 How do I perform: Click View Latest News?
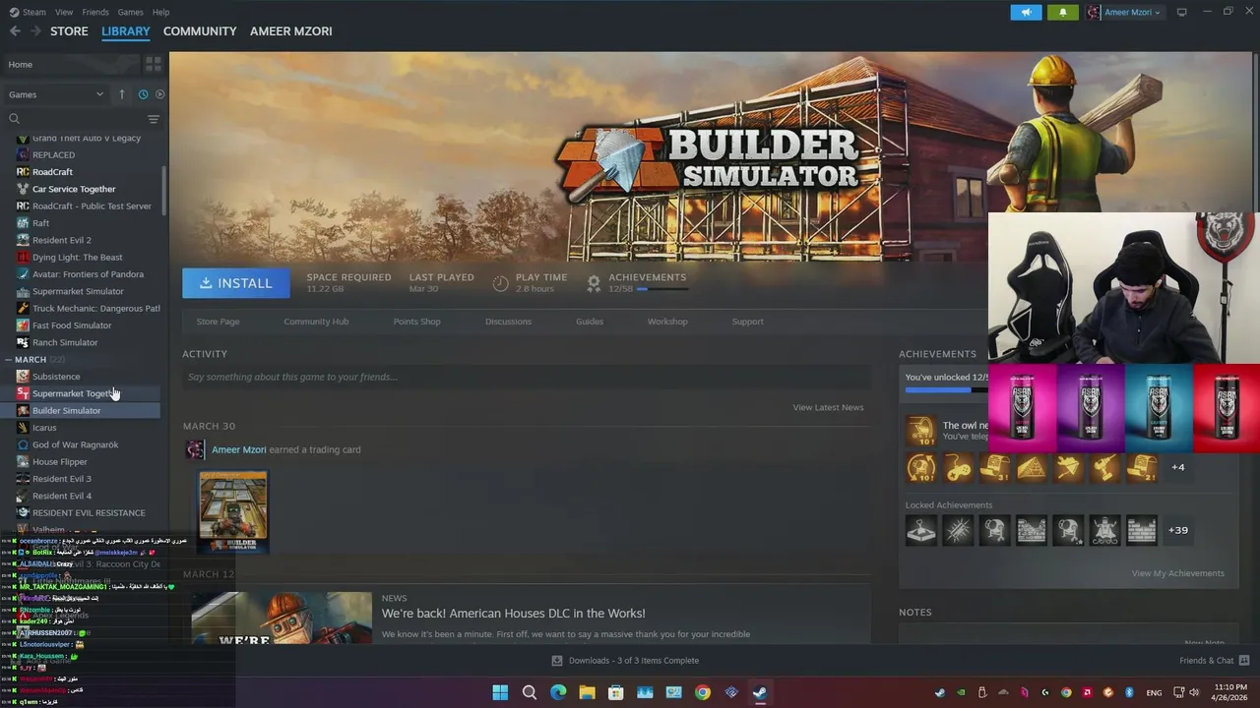(x=828, y=407)
